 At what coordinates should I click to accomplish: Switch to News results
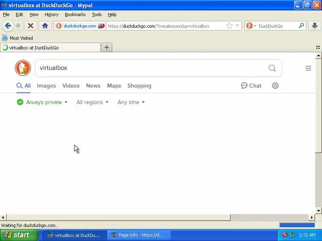point(93,86)
